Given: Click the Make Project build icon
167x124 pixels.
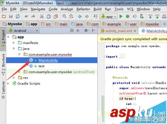Looking at the screenshot, I should [96, 16].
